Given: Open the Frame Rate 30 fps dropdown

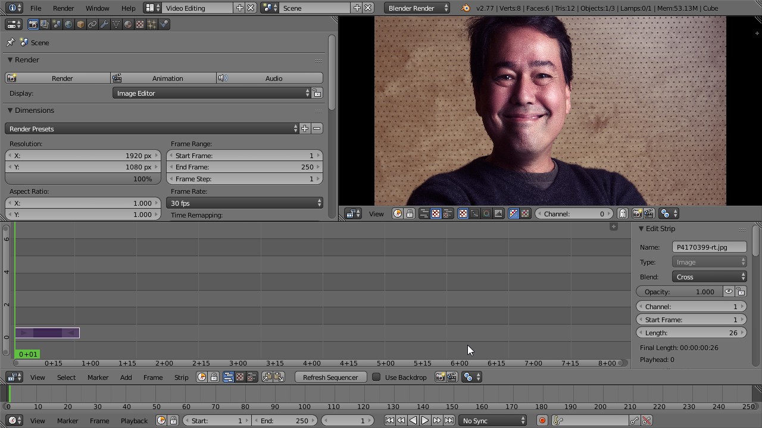Looking at the screenshot, I should pyautogui.click(x=245, y=203).
